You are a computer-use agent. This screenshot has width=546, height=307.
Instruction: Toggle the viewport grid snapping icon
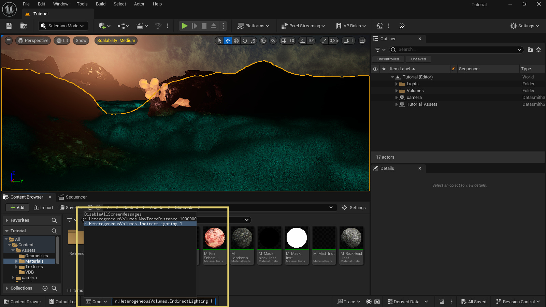(x=284, y=41)
